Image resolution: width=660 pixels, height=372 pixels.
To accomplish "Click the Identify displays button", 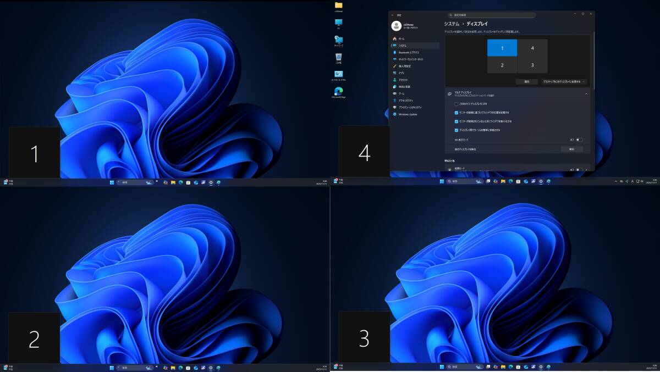I will point(526,81).
